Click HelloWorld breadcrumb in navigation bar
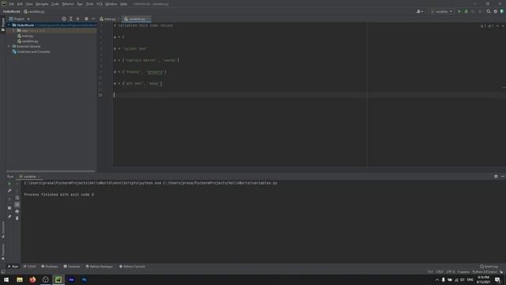 pyautogui.click(x=11, y=11)
